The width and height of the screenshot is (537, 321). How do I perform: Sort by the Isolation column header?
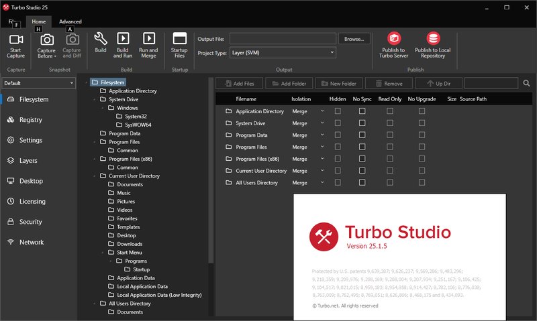click(x=301, y=99)
